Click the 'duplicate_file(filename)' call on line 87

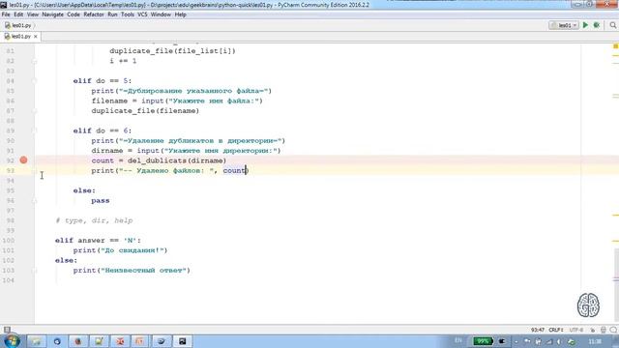point(145,111)
